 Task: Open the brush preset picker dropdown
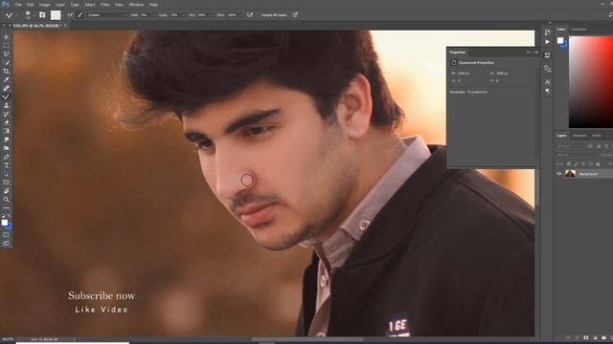[34, 15]
